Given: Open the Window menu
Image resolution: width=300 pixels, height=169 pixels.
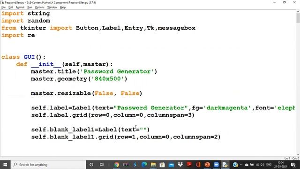Looking at the screenshot, I should point(52,8).
